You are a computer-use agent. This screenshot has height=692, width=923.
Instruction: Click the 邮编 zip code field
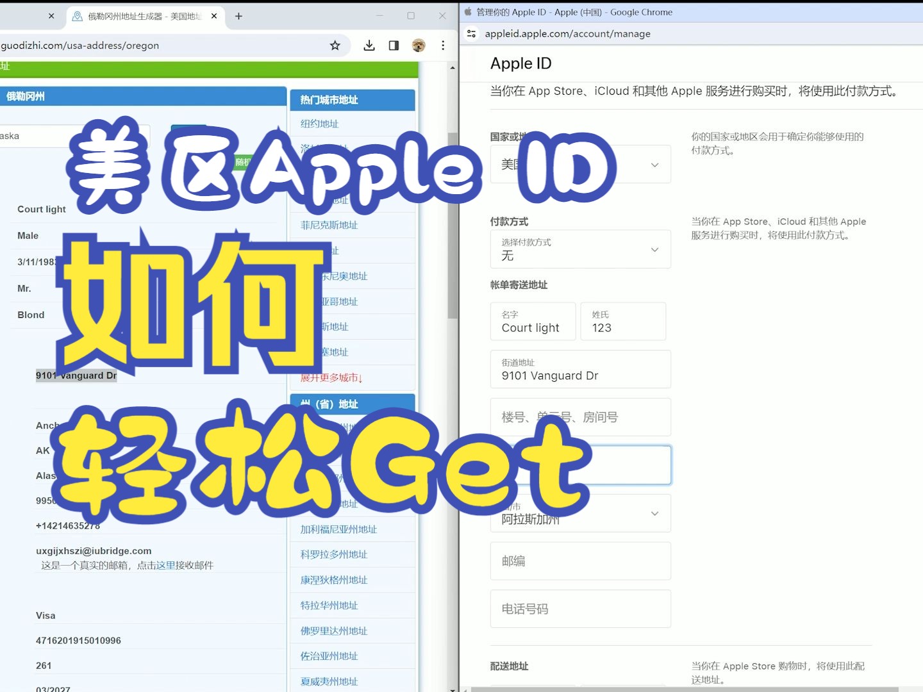tap(581, 561)
